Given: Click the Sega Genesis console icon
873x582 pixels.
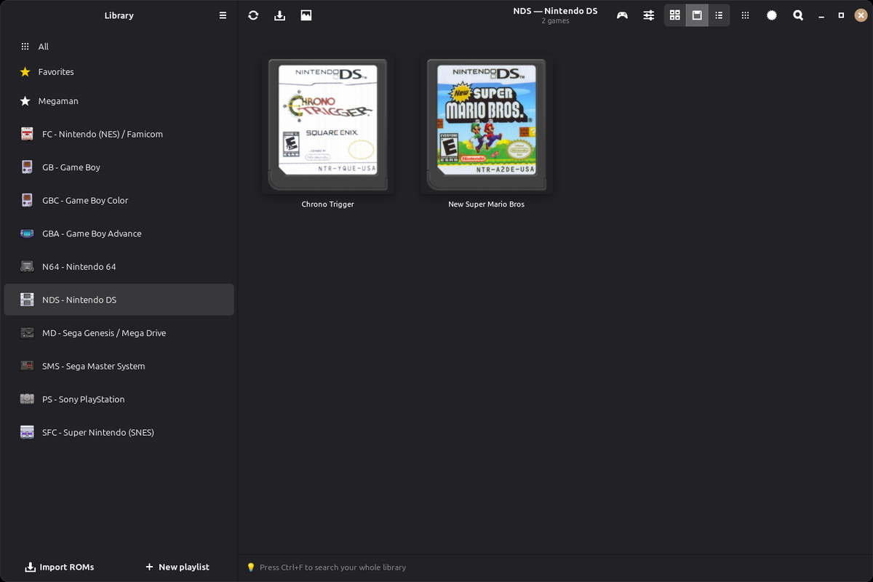Looking at the screenshot, I should (27, 333).
